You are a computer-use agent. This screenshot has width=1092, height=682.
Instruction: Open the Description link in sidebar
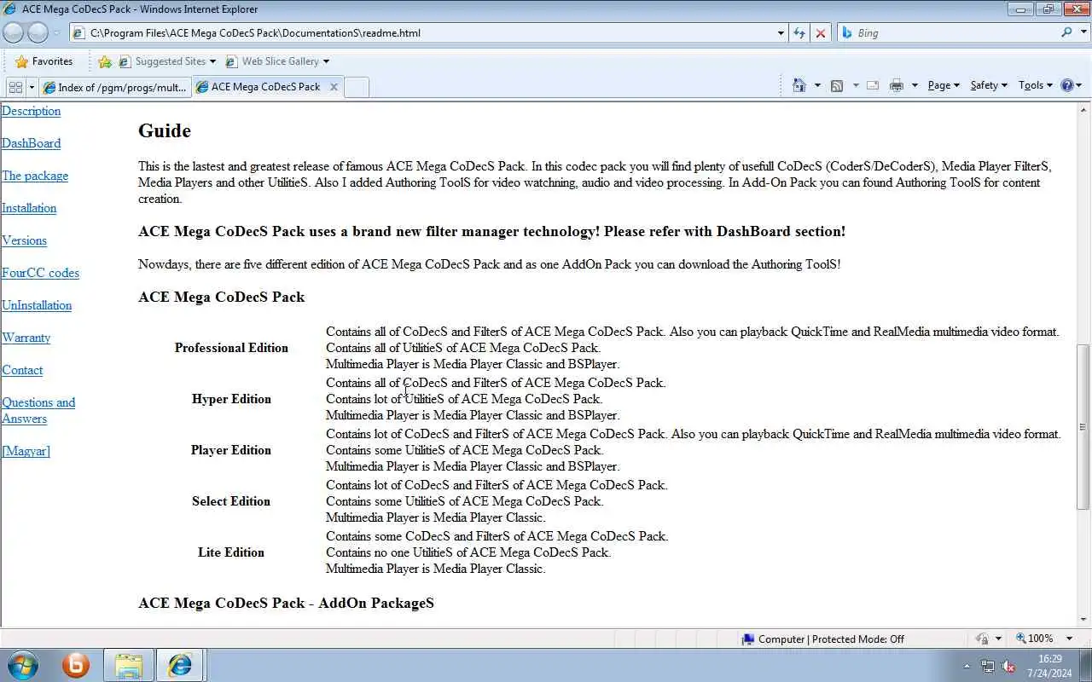point(31,111)
